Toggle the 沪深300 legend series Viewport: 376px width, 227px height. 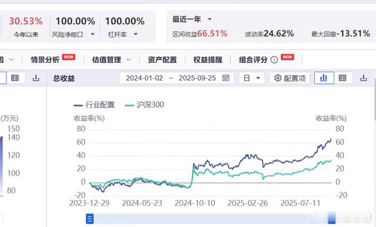[x=145, y=105]
